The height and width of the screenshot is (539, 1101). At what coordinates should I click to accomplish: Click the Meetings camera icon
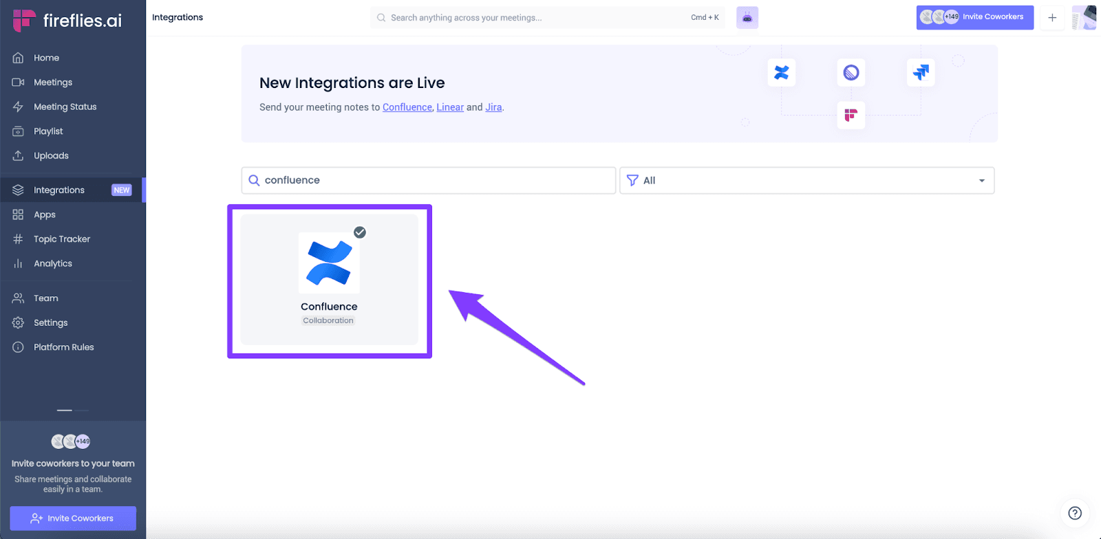pos(18,82)
